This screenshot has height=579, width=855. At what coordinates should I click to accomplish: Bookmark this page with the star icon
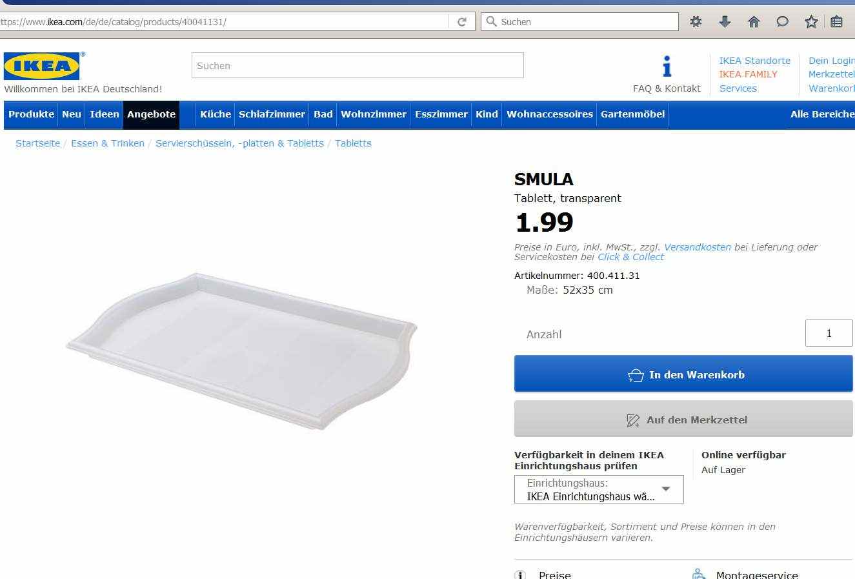click(x=811, y=22)
